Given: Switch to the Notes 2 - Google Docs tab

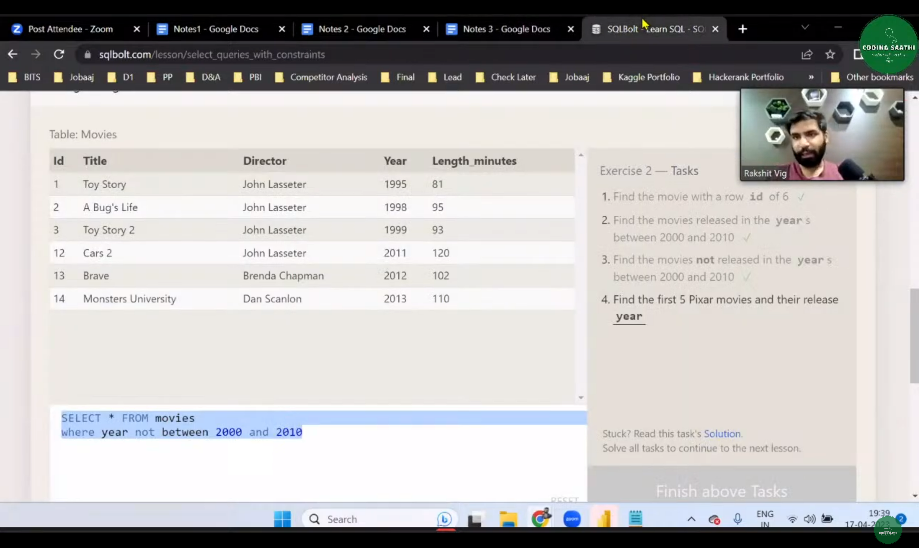Looking at the screenshot, I should click(361, 29).
